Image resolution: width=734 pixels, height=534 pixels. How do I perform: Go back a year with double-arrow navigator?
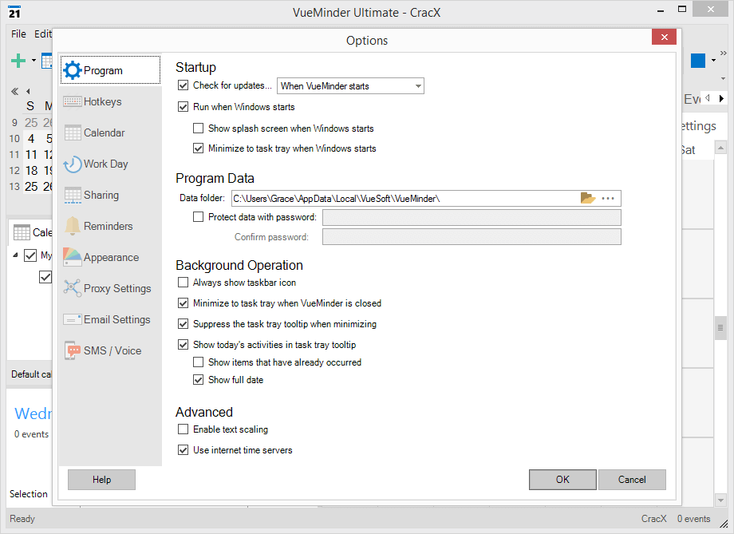[15, 91]
